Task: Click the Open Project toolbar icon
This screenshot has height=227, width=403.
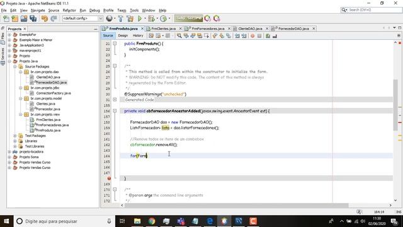Action: point(24,18)
